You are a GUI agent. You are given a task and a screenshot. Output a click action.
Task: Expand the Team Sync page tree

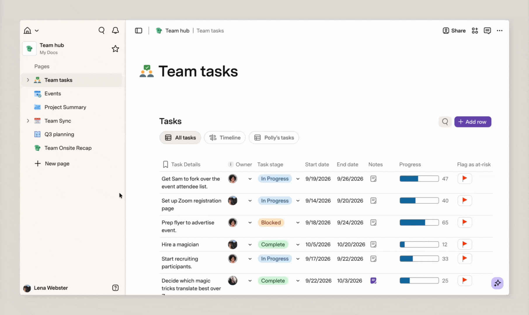tap(28, 121)
